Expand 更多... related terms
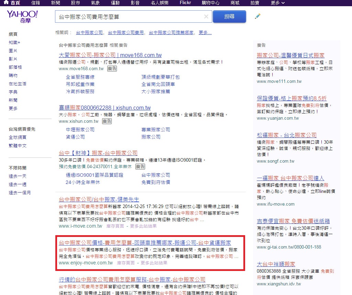 (x=205, y=33)
